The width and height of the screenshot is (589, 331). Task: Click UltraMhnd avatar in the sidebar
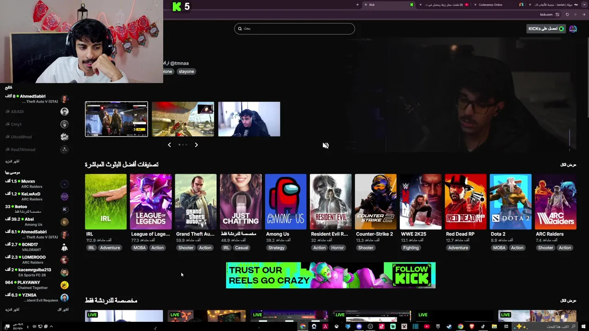pyautogui.click(x=64, y=137)
